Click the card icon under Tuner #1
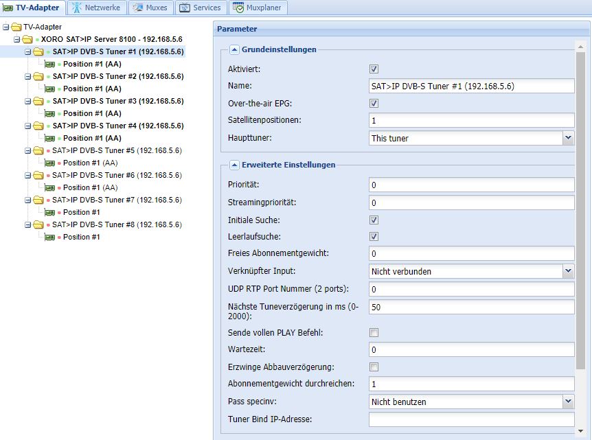The width and height of the screenshot is (592, 440). [x=50, y=64]
